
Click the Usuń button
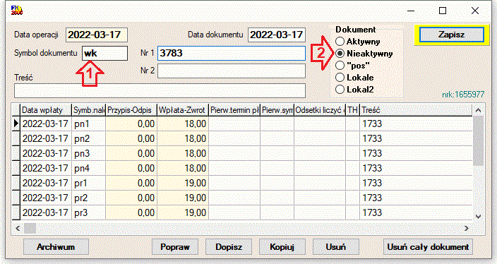(x=336, y=247)
